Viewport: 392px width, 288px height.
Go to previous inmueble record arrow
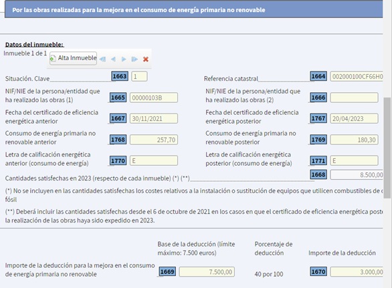tap(113, 59)
